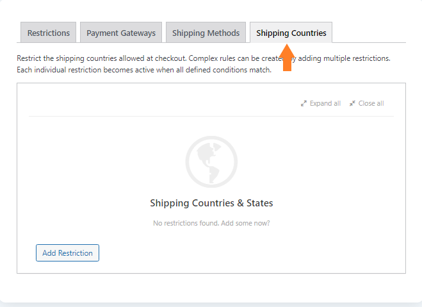Add a new restriction with Add Restriction
The height and width of the screenshot is (307, 422).
pyautogui.click(x=67, y=253)
